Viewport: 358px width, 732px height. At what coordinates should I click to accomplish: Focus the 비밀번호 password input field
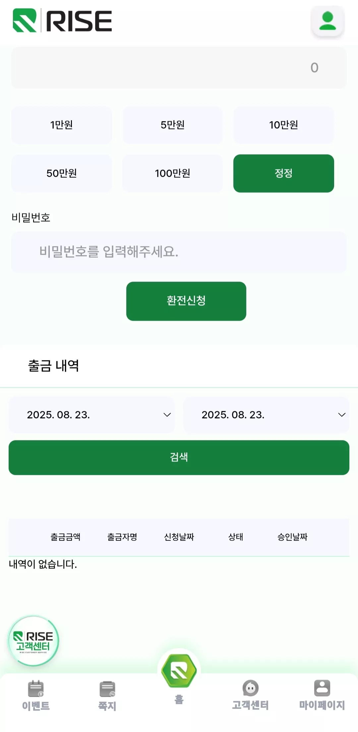179,252
